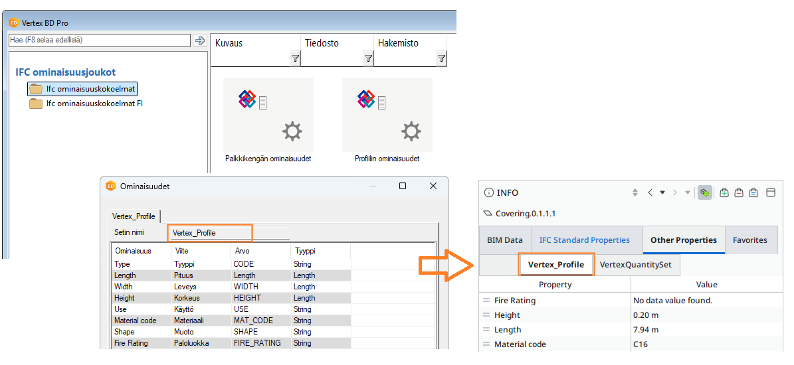Go back with the left chevron in INFO

coord(650,192)
